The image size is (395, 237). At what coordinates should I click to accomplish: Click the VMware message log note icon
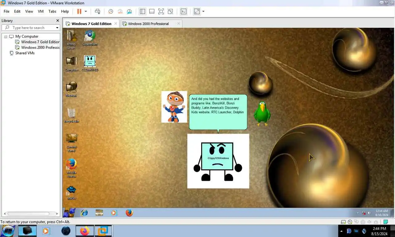[x=385, y=222]
